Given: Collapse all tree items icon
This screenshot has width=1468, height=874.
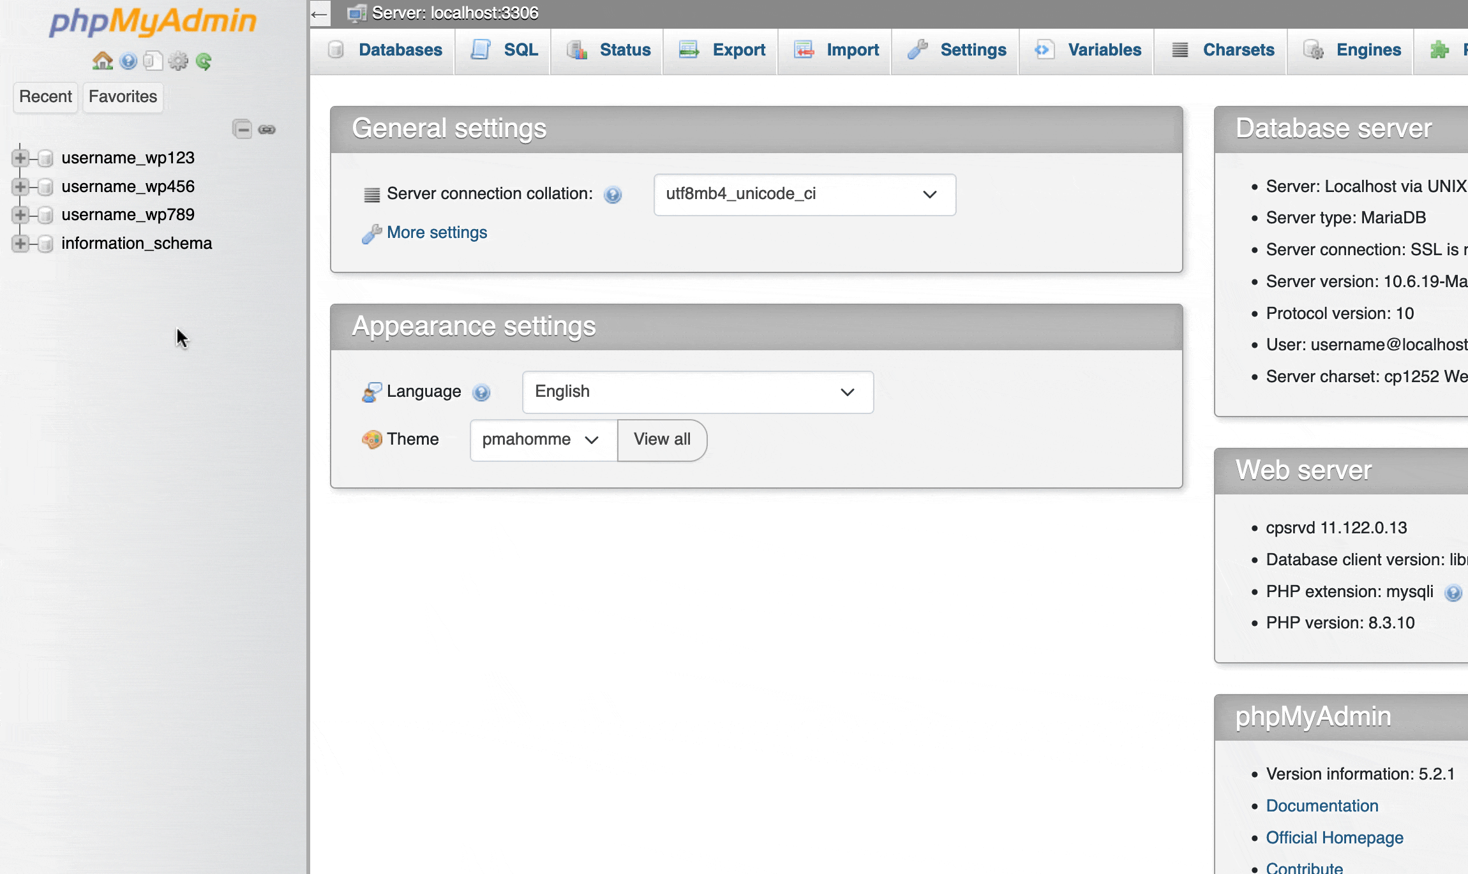Looking at the screenshot, I should point(242,129).
